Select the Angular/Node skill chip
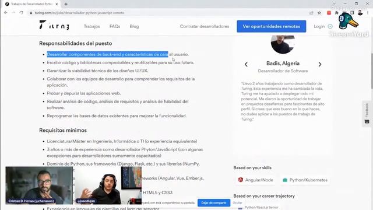This screenshot has width=373, height=210. (256, 180)
